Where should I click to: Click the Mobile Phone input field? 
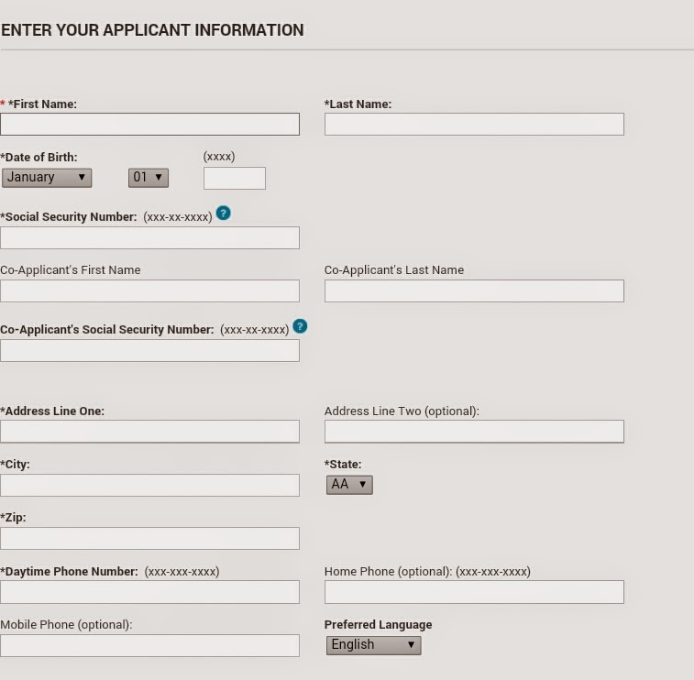(x=150, y=646)
